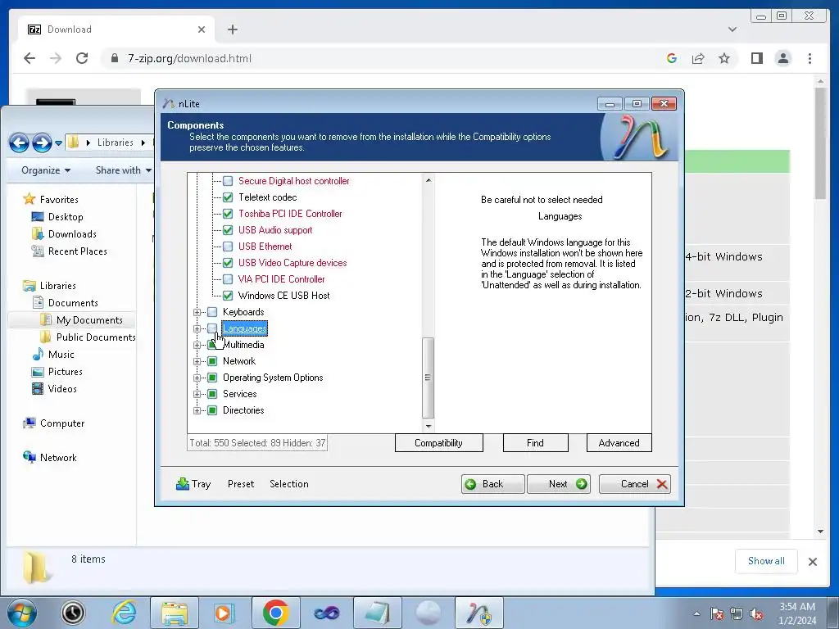Toggle the Secure Digital host controller checkbox
Viewport: 839px width, 629px height.
tap(228, 181)
